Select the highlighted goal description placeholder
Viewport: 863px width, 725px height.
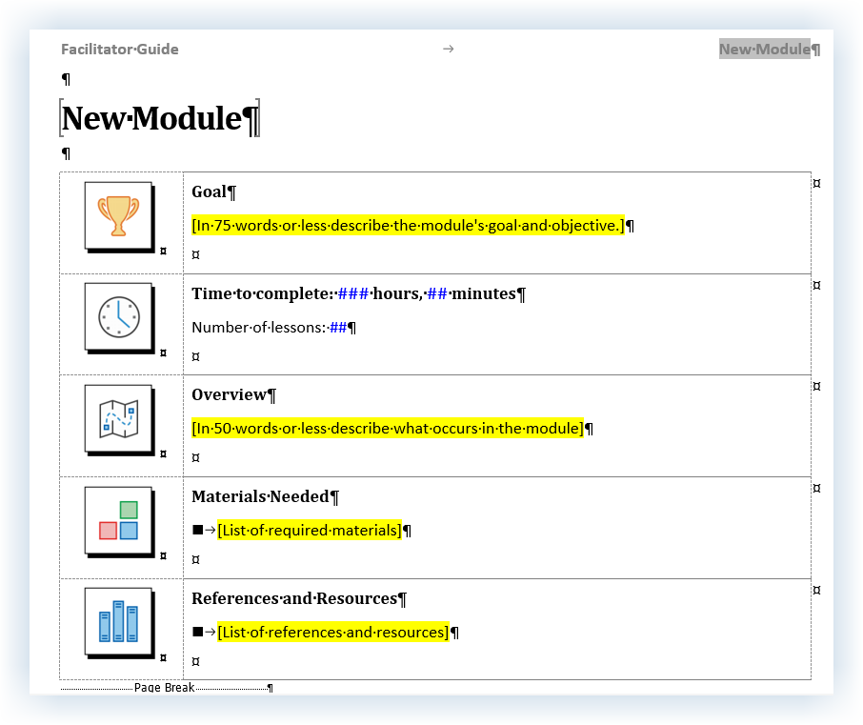408,226
